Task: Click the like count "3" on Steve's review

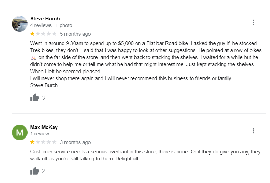Action: 43,98
